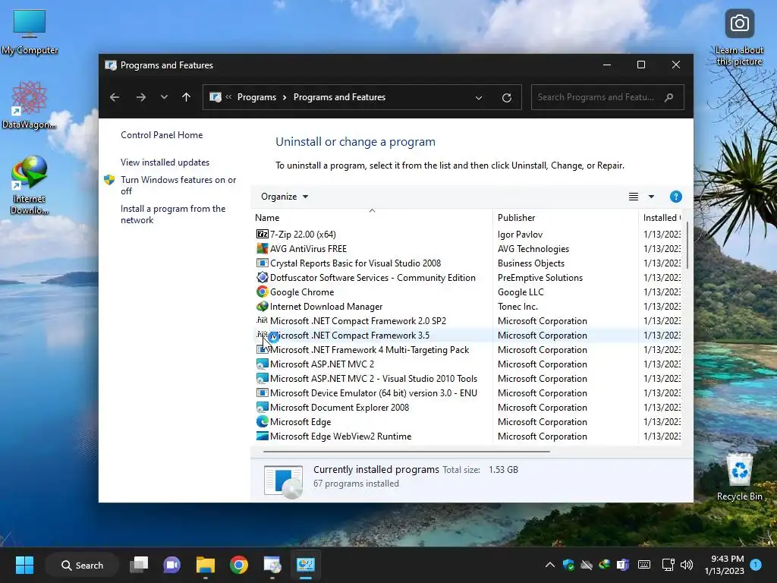Viewport: 777px width, 583px height.
Task: Sort by the Installed On column header
Action: pos(662,218)
